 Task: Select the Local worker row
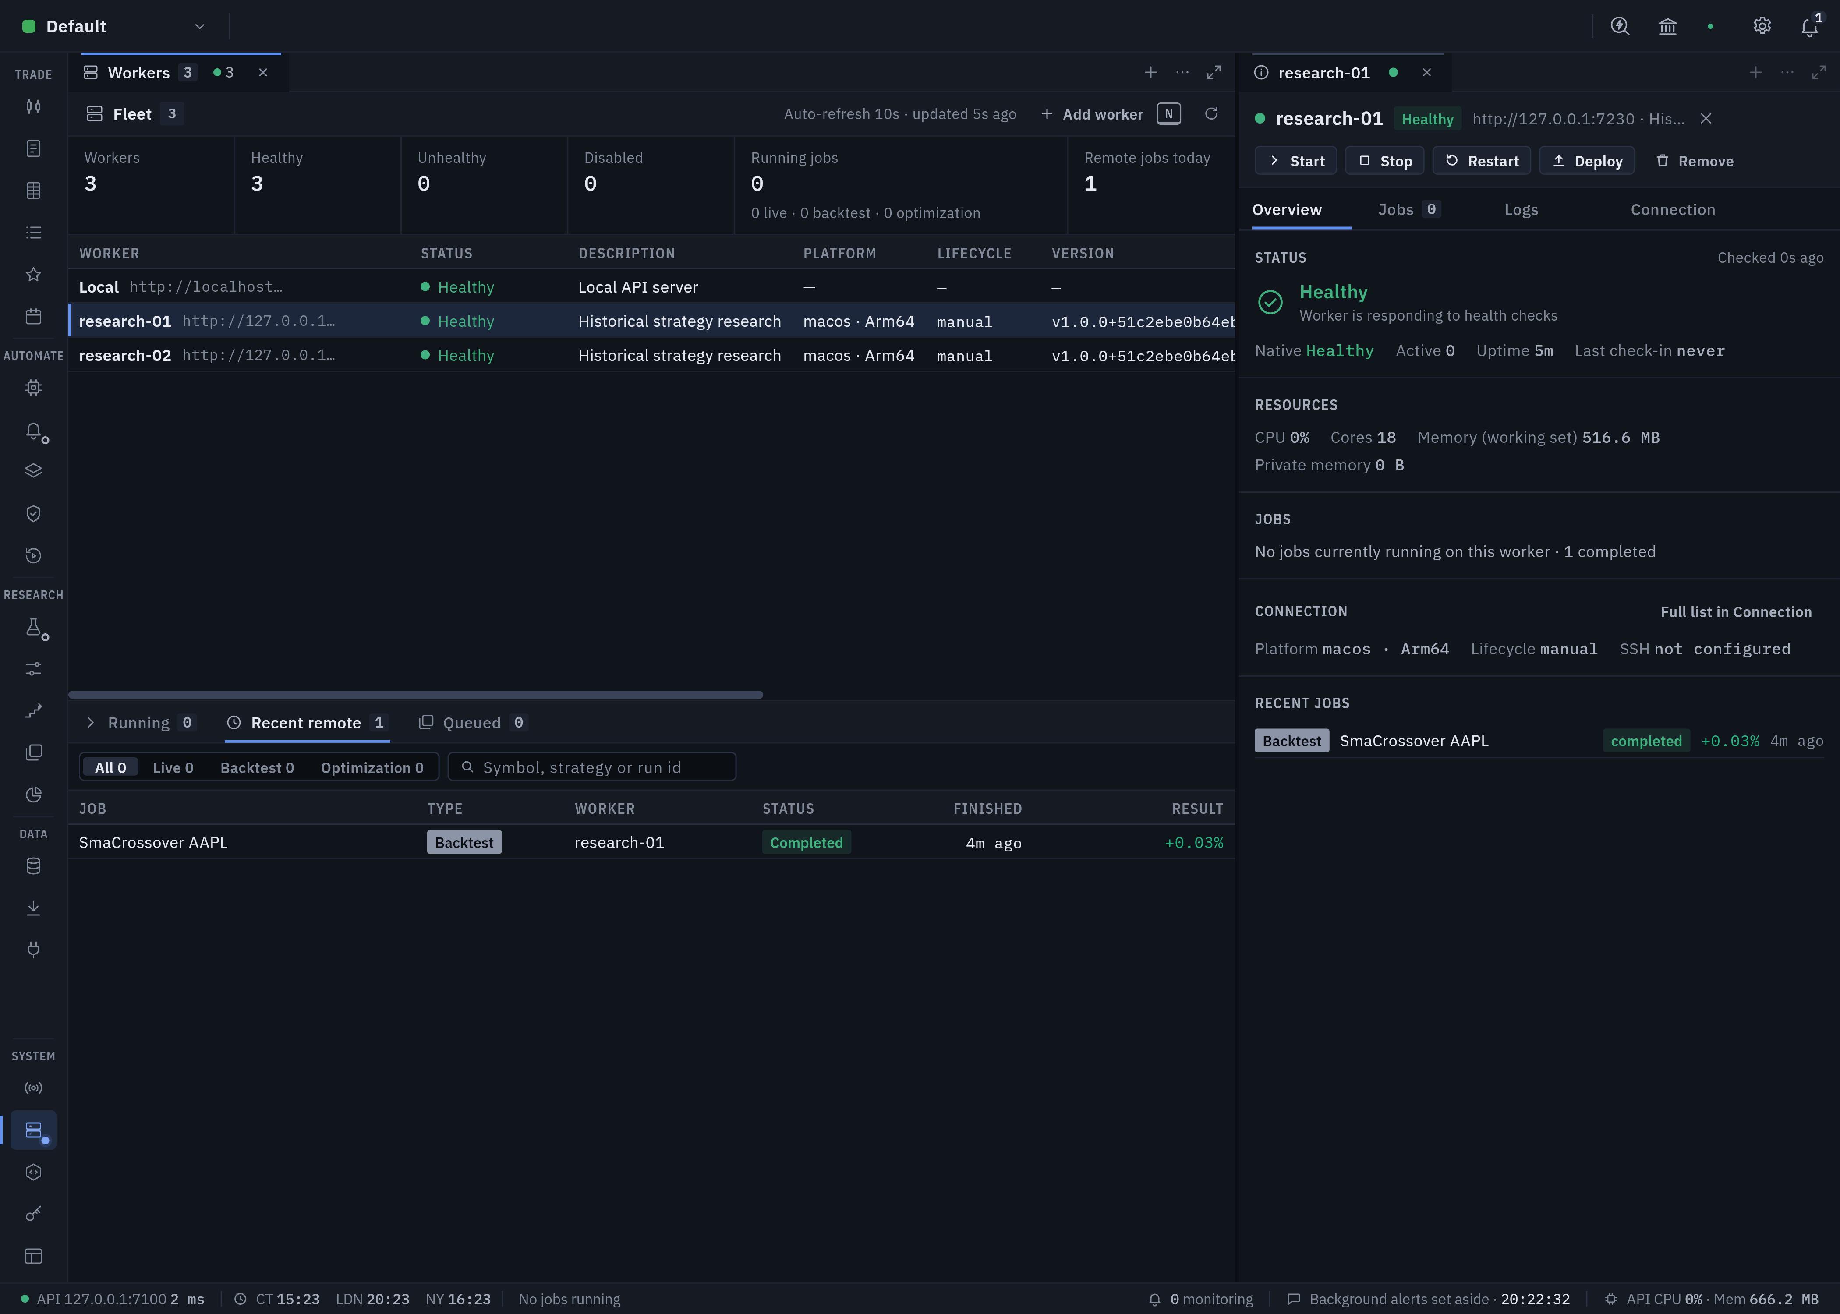tap(651, 287)
